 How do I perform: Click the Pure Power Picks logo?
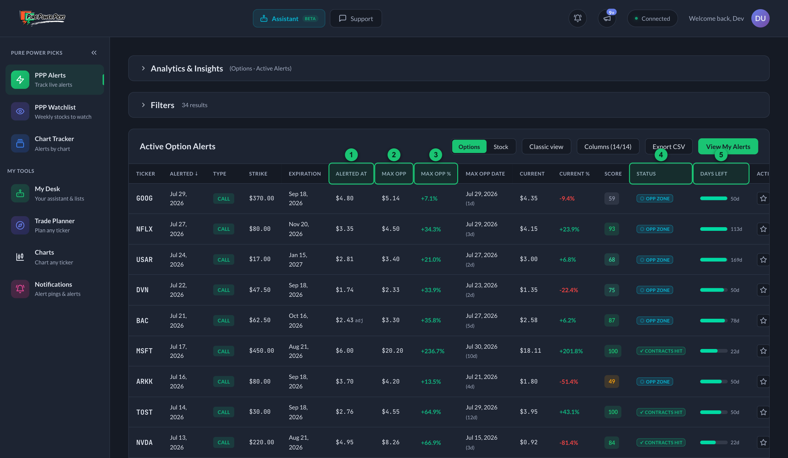pyautogui.click(x=42, y=18)
